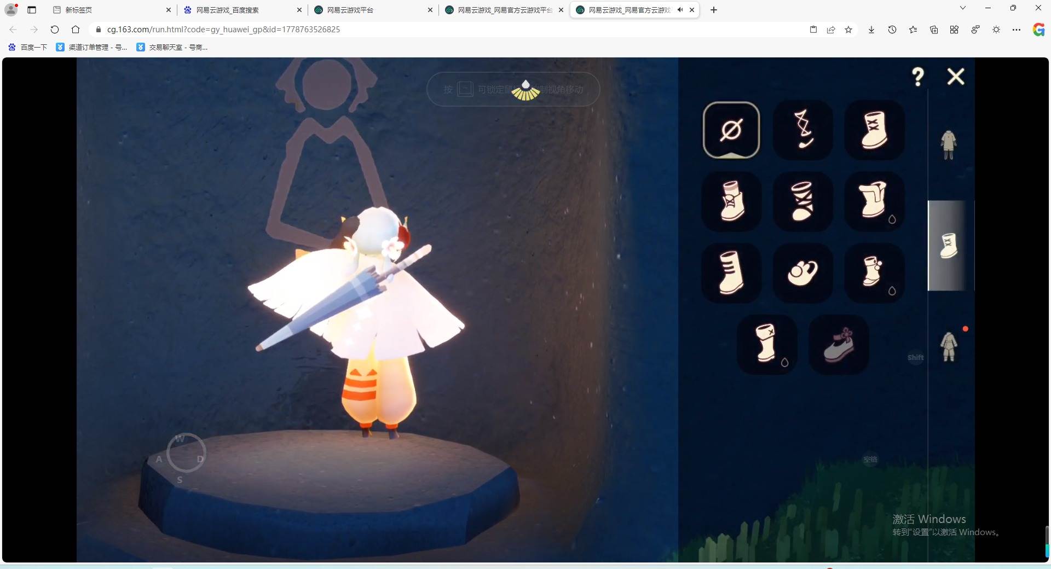Open the 交易聊天室 bookmark
This screenshot has height=569, width=1051.
[x=172, y=48]
